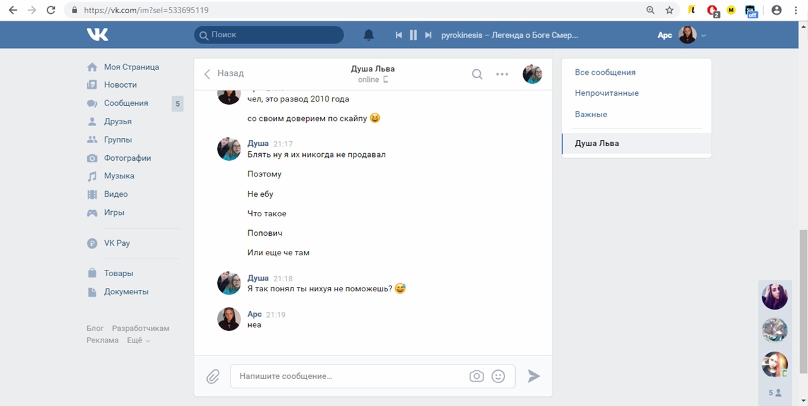Click the camera photo icon
The height and width of the screenshot is (406, 808).
pyautogui.click(x=477, y=376)
